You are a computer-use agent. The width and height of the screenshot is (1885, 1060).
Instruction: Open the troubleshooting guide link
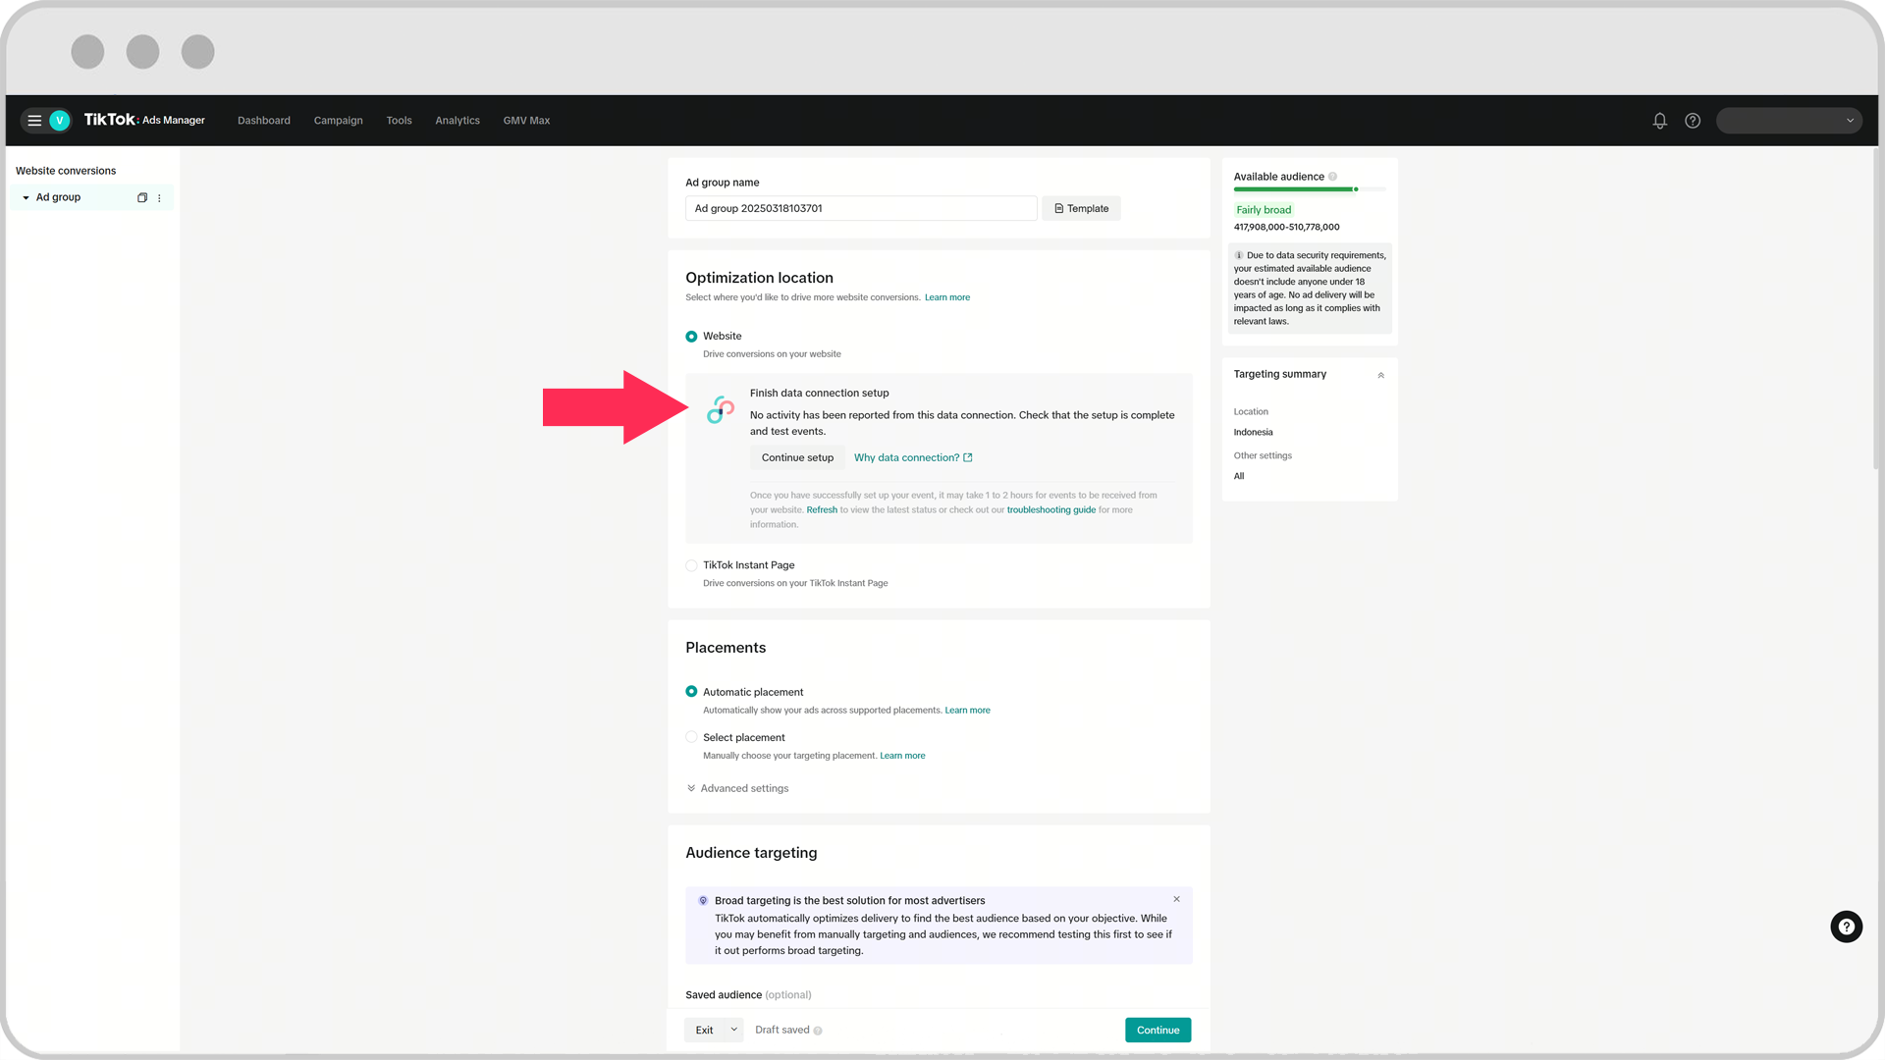[x=1051, y=509]
